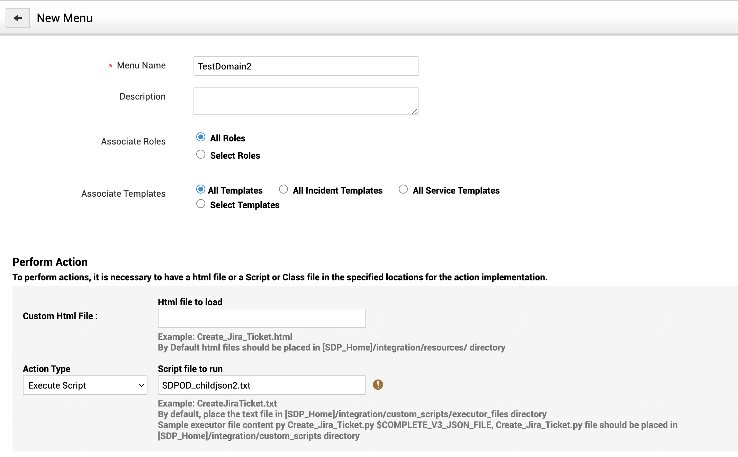Click the Html file to load field

261,318
